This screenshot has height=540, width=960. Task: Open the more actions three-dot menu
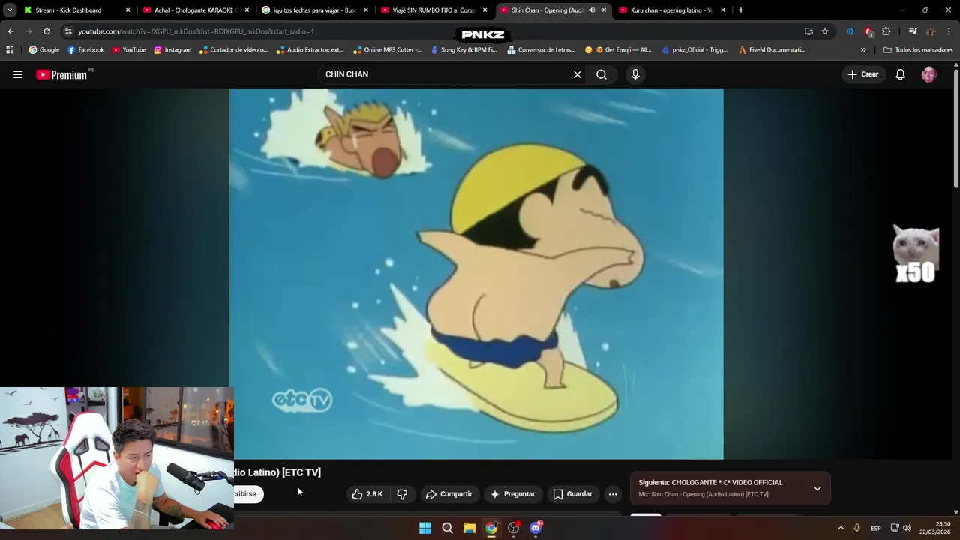[613, 494]
